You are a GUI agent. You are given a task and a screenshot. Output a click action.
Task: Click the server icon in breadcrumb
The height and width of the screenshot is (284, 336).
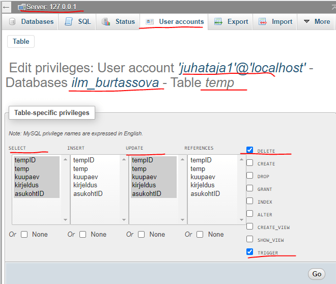tap(22, 7)
